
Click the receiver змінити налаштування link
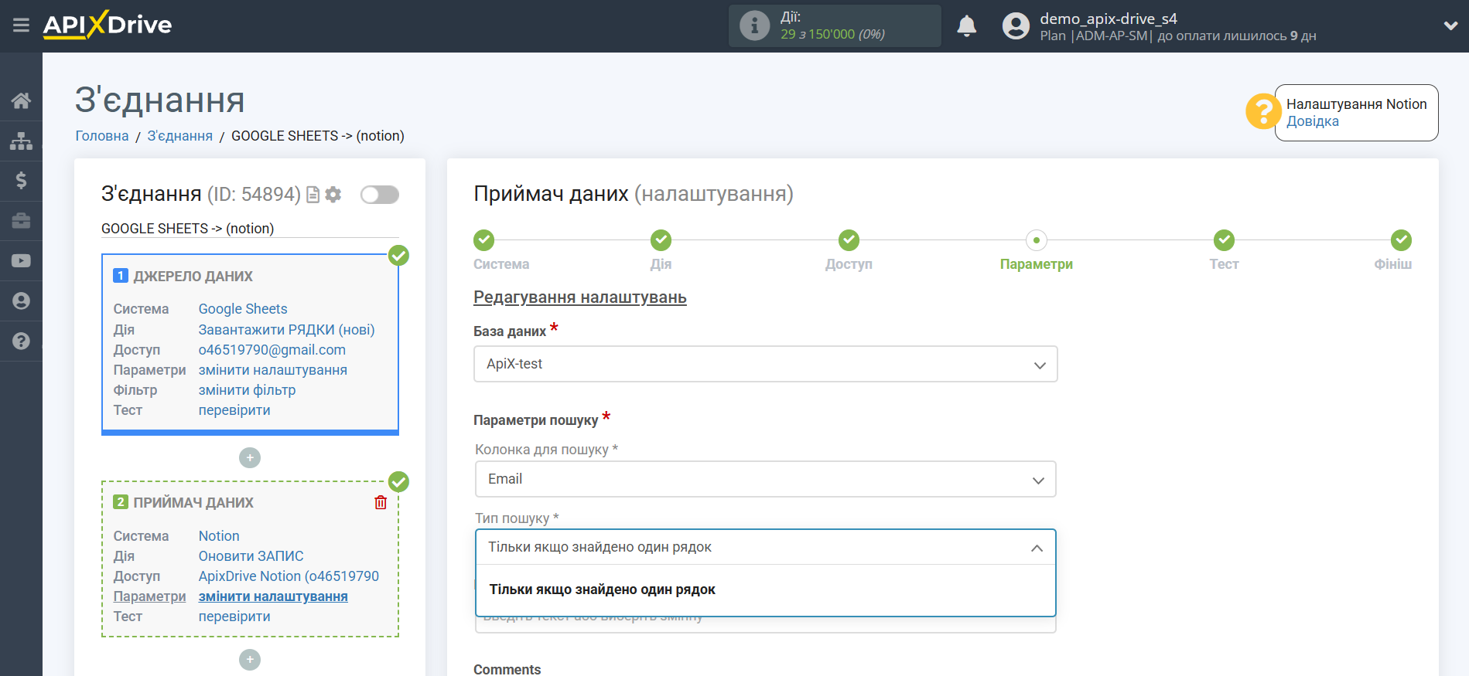click(x=273, y=596)
